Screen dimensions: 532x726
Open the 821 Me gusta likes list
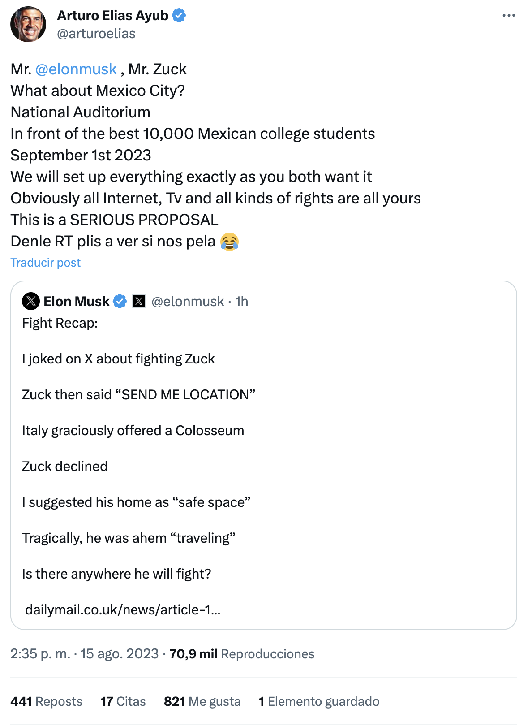click(x=202, y=701)
